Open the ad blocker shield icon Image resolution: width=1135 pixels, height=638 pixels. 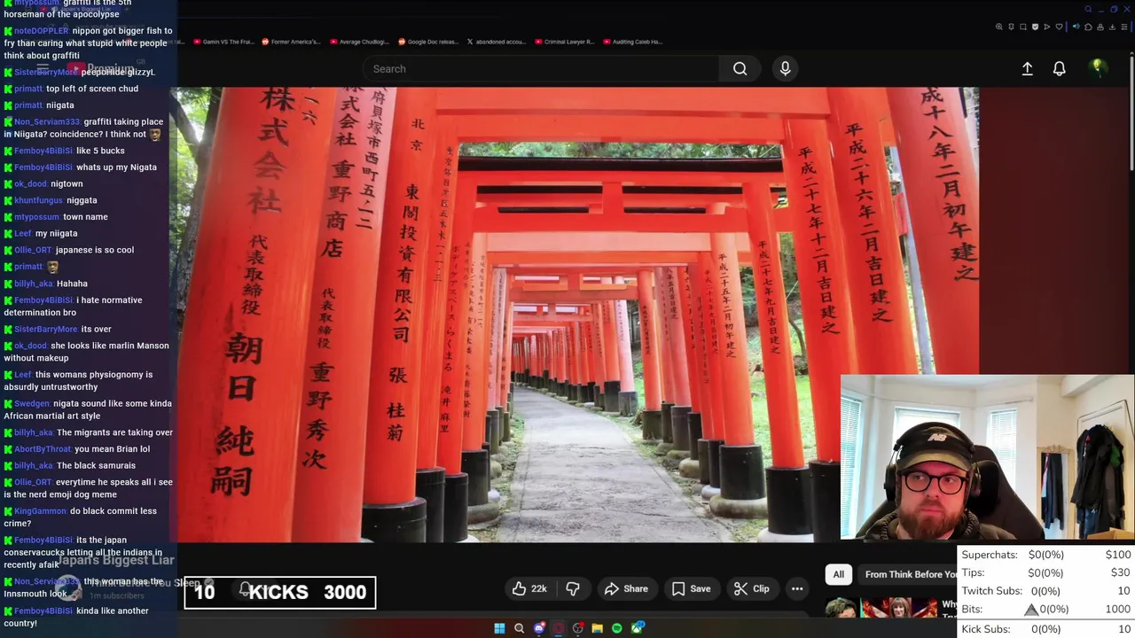click(x=1035, y=27)
